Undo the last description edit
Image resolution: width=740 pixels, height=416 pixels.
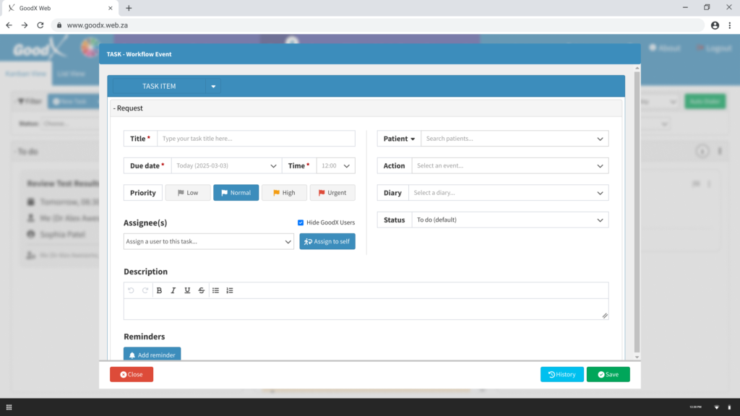pos(131,290)
